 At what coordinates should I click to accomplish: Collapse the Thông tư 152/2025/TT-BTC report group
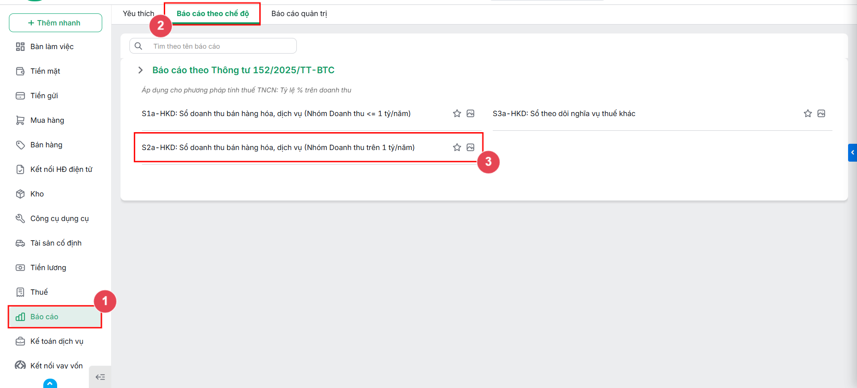point(140,70)
